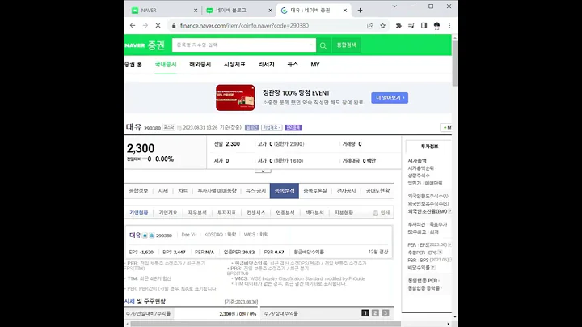The image size is (582, 327).
Task: Select the 투자자별 매매동향 tab
Action: click(x=217, y=191)
